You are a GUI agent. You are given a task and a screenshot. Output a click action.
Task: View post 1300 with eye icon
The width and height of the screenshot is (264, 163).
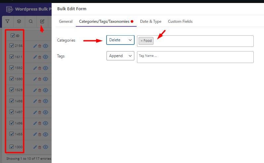45,147
